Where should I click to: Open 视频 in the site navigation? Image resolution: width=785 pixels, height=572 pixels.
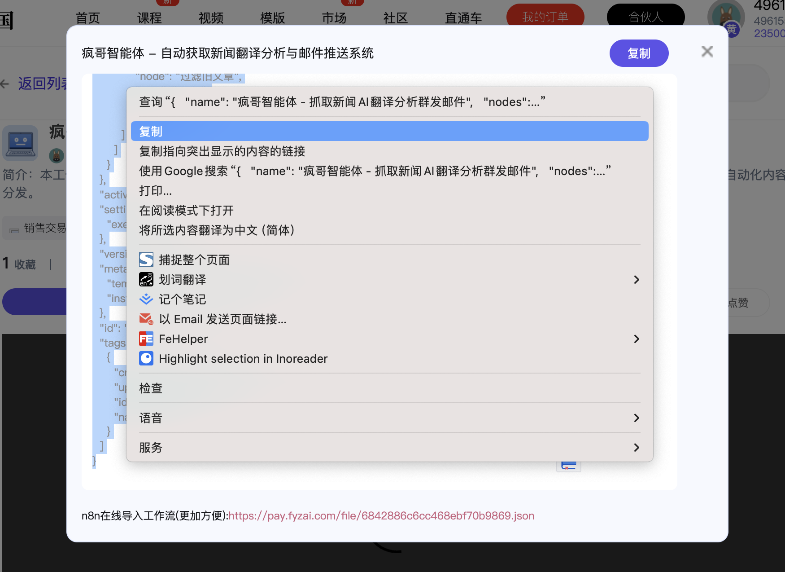(x=211, y=18)
